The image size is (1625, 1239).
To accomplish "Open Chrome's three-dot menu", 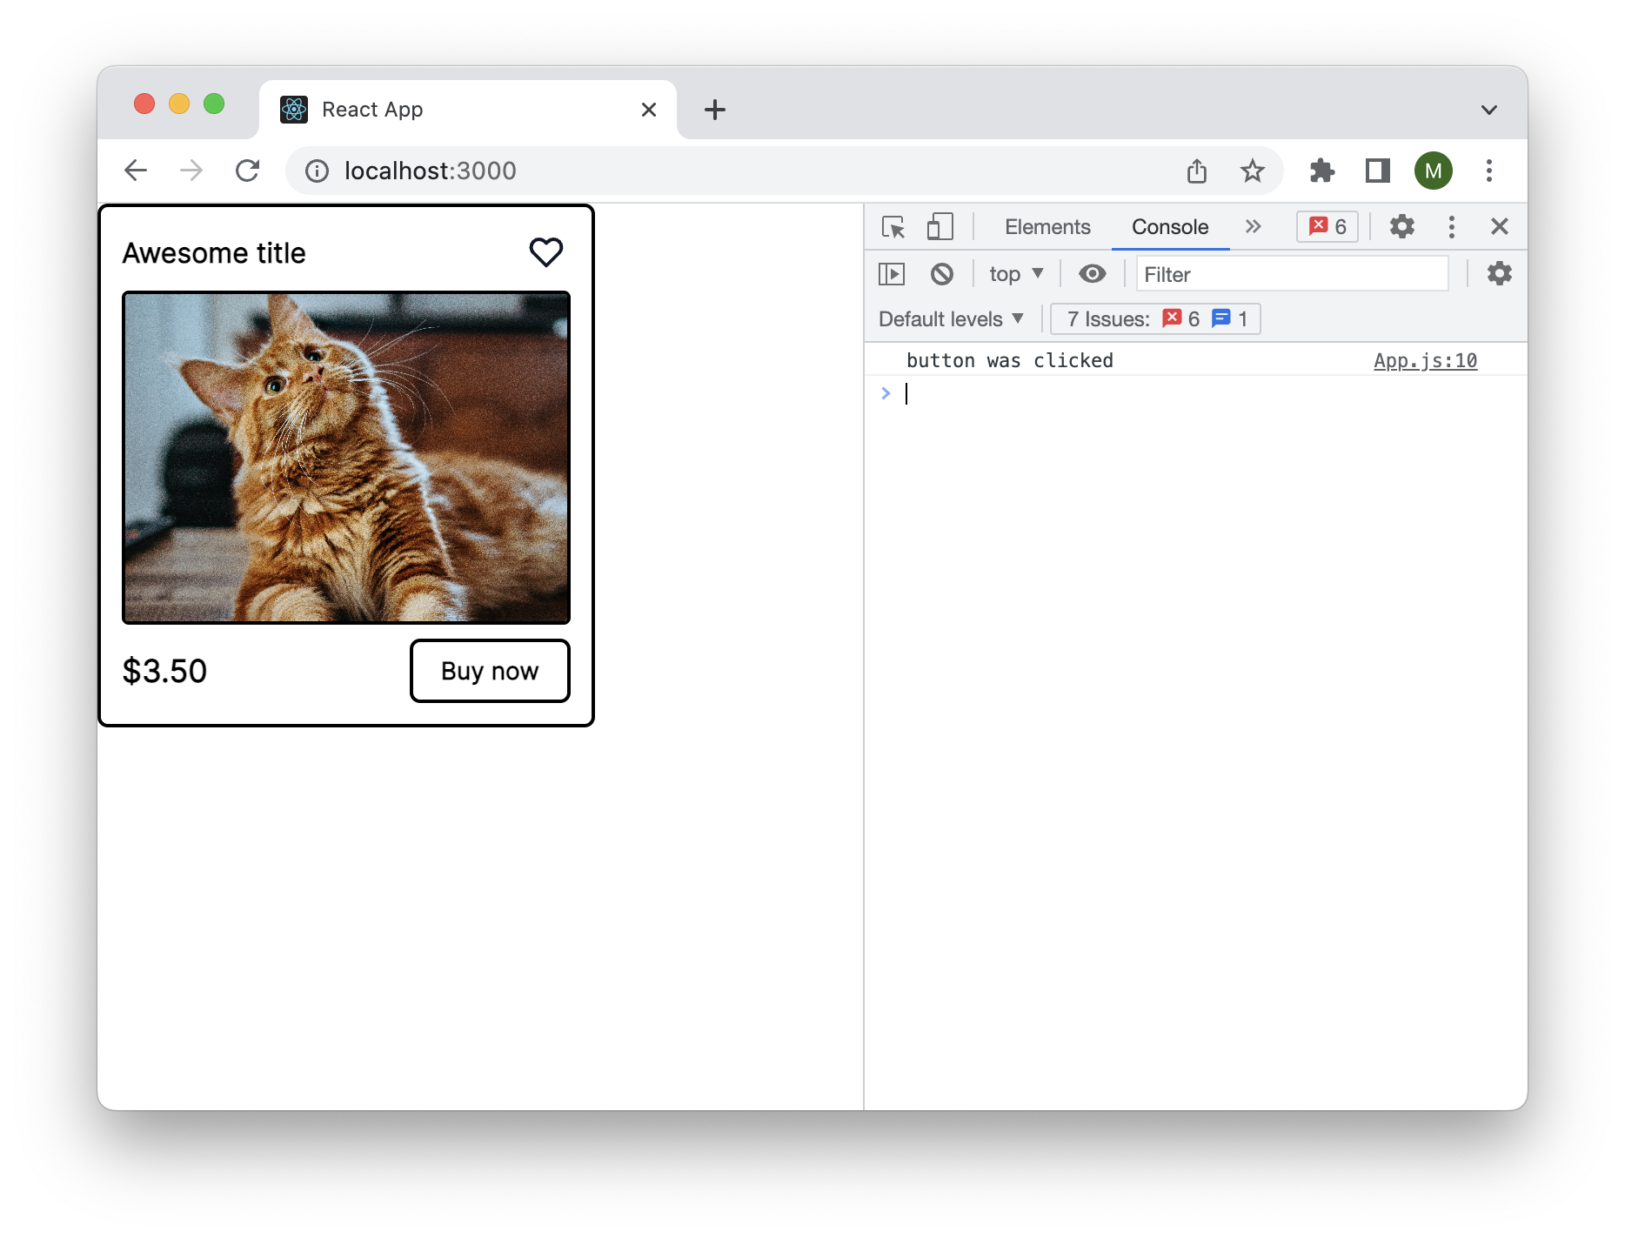I will pyautogui.click(x=1488, y=171).
